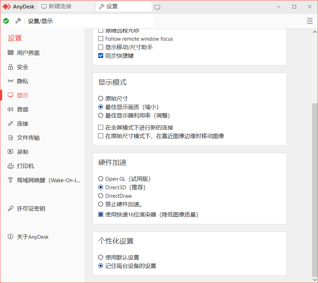This screenshot has height=283, width=318.
Task: Click the file transfer icon beside 文件传输
Action: coord(11,138)
